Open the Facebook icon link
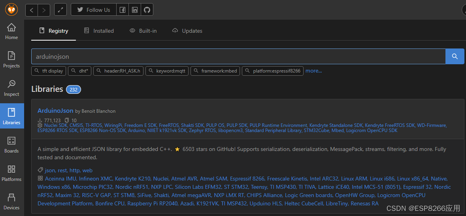 (123, 10)
